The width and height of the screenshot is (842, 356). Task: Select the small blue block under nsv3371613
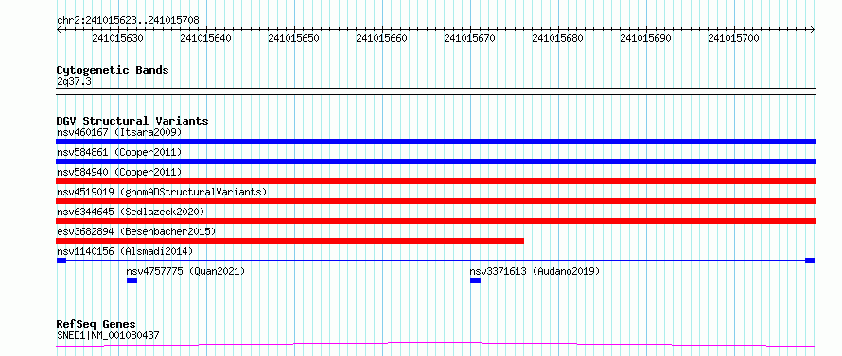click(x=475, y=280)
